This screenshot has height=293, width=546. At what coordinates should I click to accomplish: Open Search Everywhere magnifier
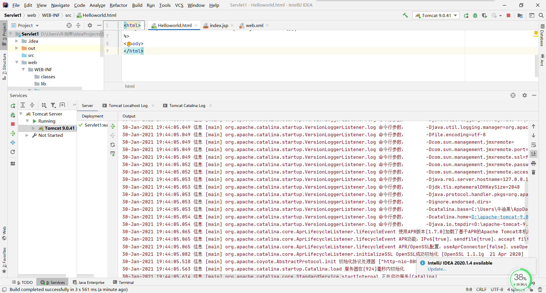(541, 15)
